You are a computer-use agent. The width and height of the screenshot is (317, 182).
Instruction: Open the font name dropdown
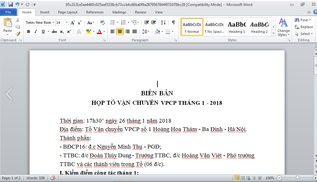click(x=53, y=23)
